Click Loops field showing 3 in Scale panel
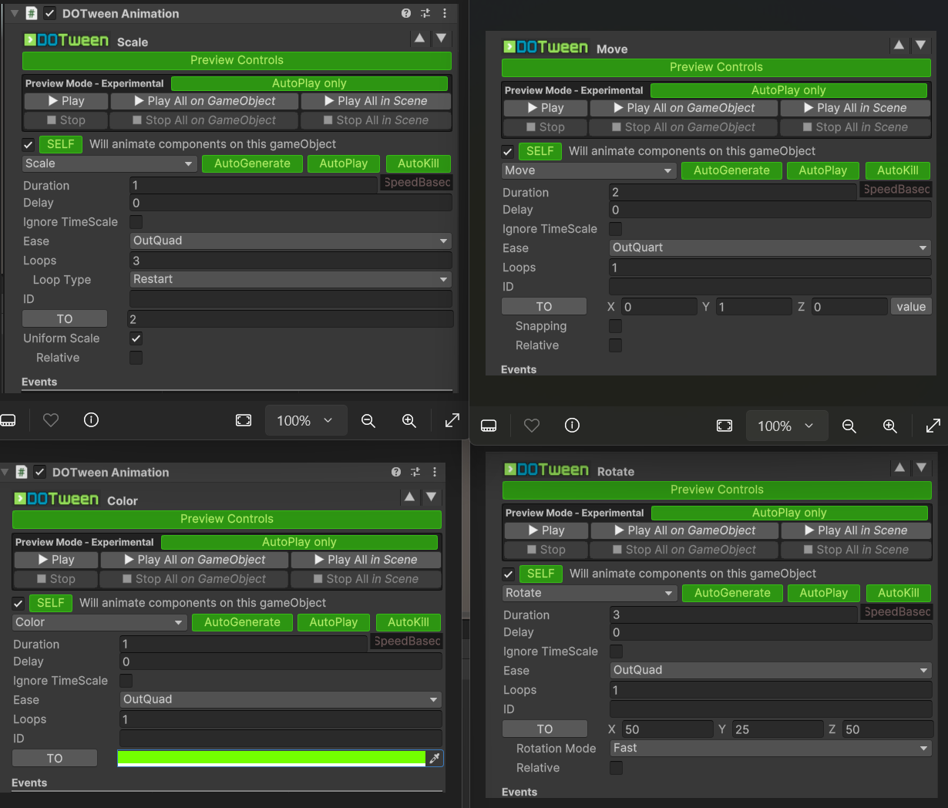Screen dimensions: 948x808 click(x=291, y=261)
